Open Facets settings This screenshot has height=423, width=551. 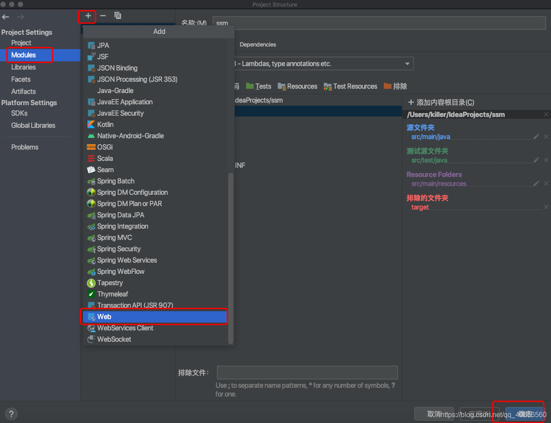[21, 79]
